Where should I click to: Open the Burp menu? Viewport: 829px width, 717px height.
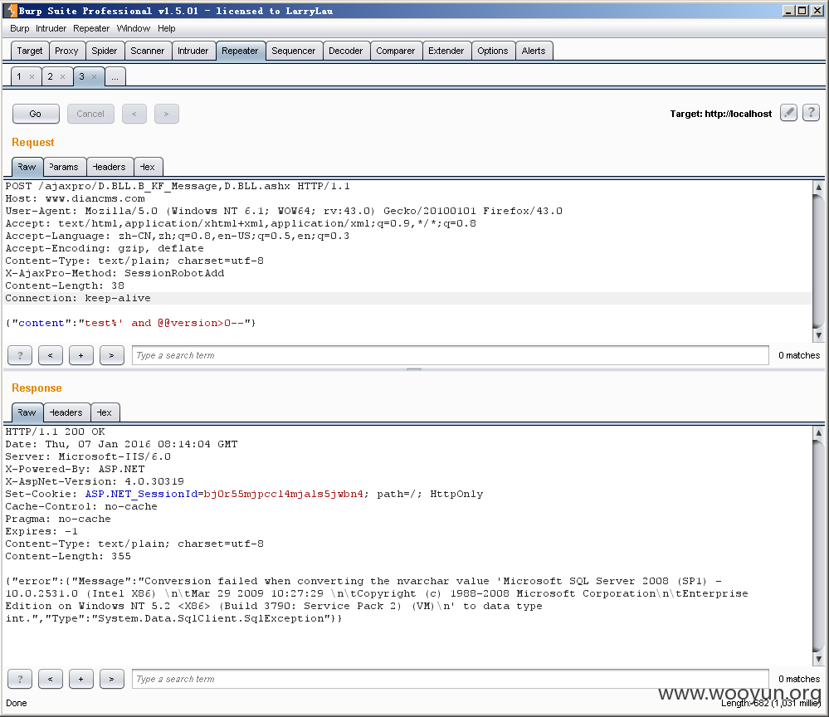click(20, 28)
